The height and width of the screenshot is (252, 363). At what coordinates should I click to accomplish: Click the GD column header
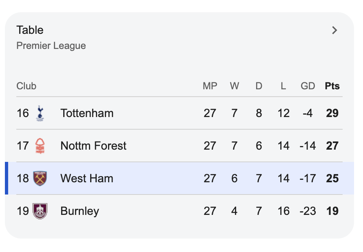coord(308,86)
